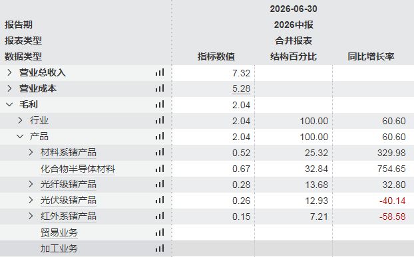Click the 数据类型 label

23,56
